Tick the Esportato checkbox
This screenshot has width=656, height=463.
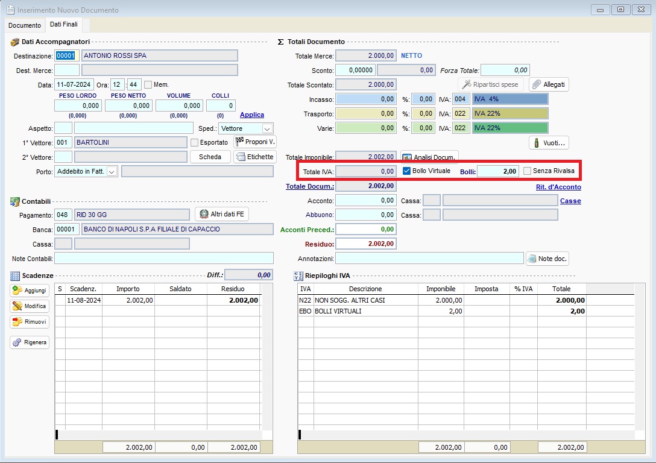[x=195, y=143]
